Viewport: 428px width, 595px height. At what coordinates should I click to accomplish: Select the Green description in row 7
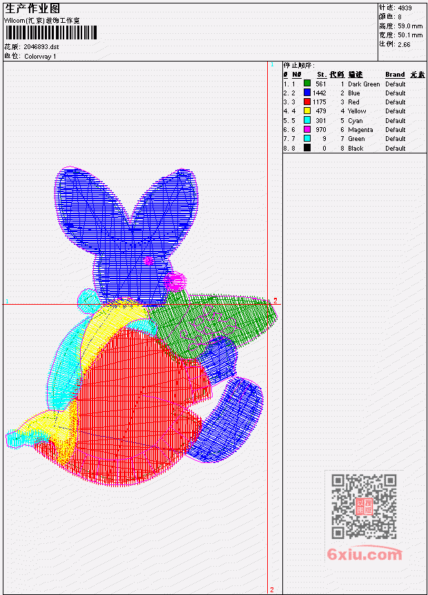point(356,140)
